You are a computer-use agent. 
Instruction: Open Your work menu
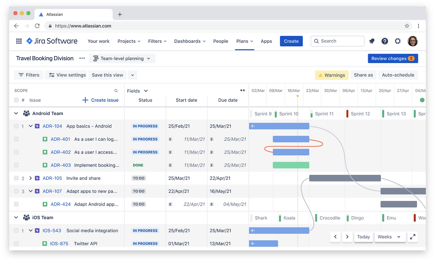[99, 41]
